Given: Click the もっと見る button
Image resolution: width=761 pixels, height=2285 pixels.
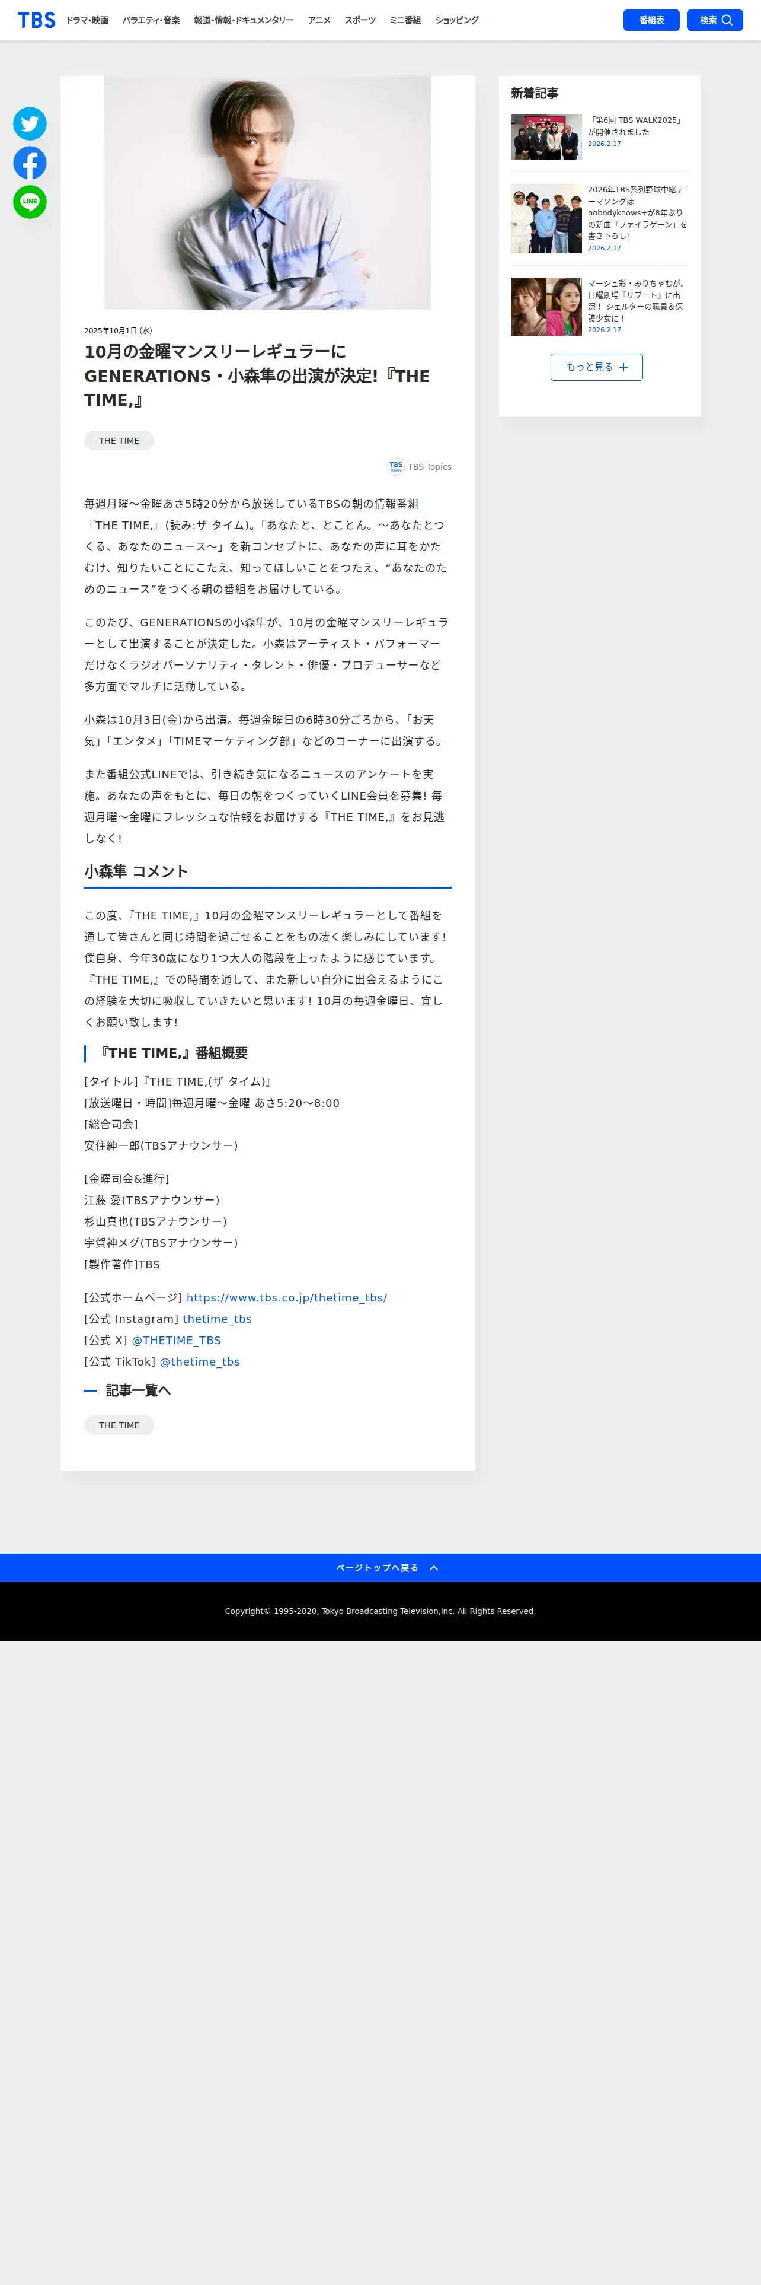Looking at the screenshot, I should point(596,367).
